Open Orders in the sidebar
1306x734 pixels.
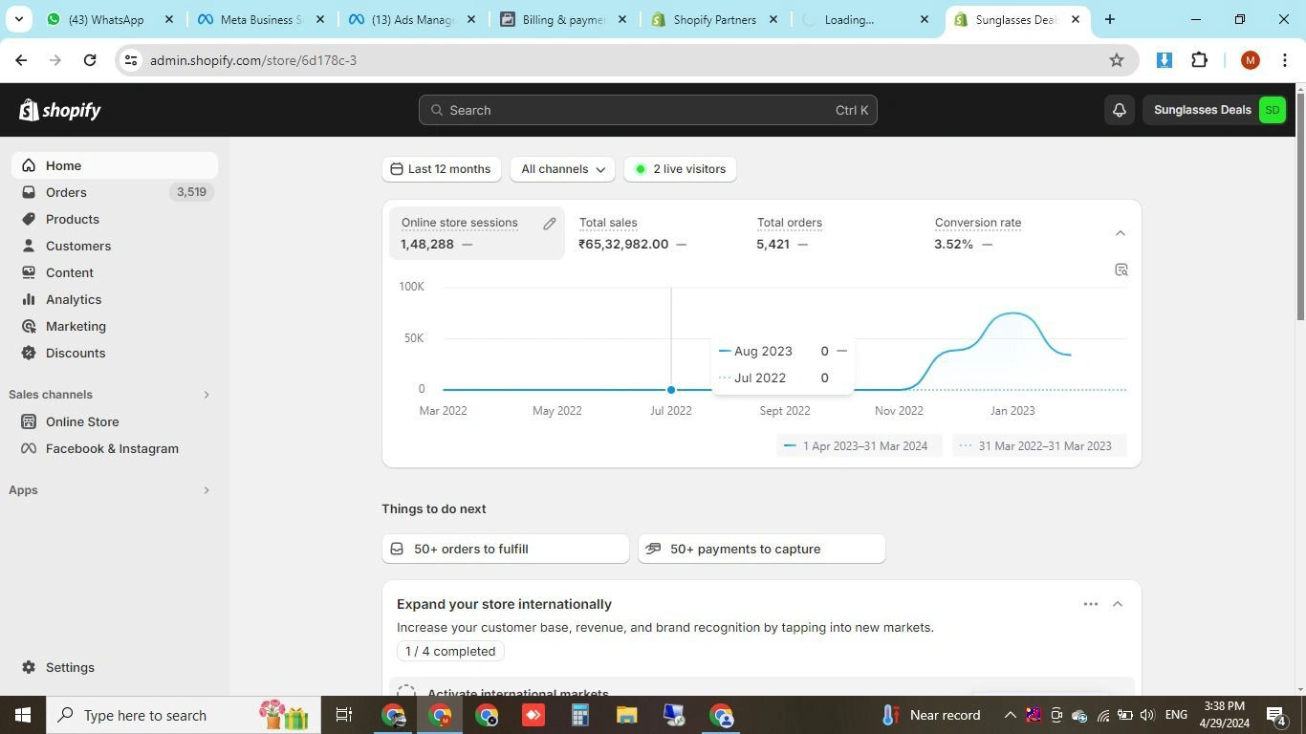coord(66,192)
